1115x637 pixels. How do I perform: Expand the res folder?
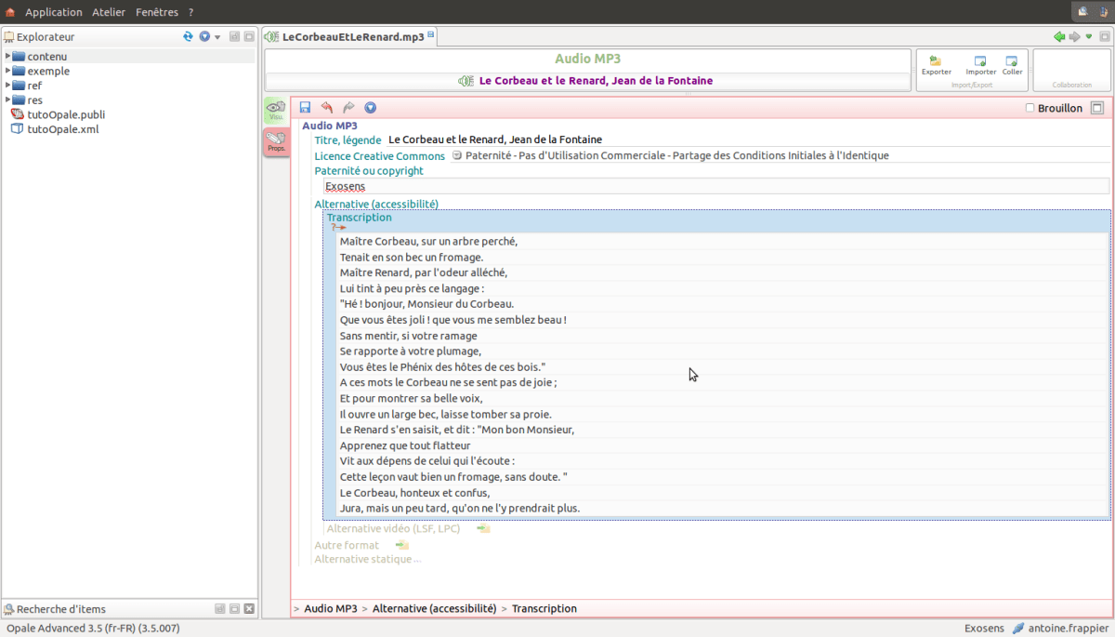click(x=8, y=100)
